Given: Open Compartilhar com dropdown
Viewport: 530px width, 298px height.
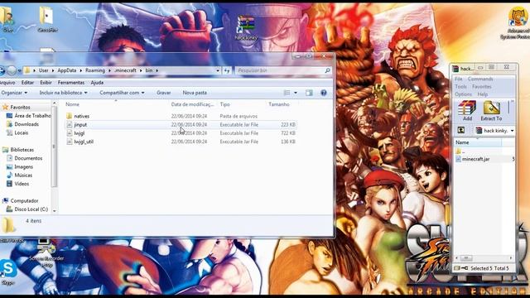Looking at the screenshot, I should pos(122,93).
